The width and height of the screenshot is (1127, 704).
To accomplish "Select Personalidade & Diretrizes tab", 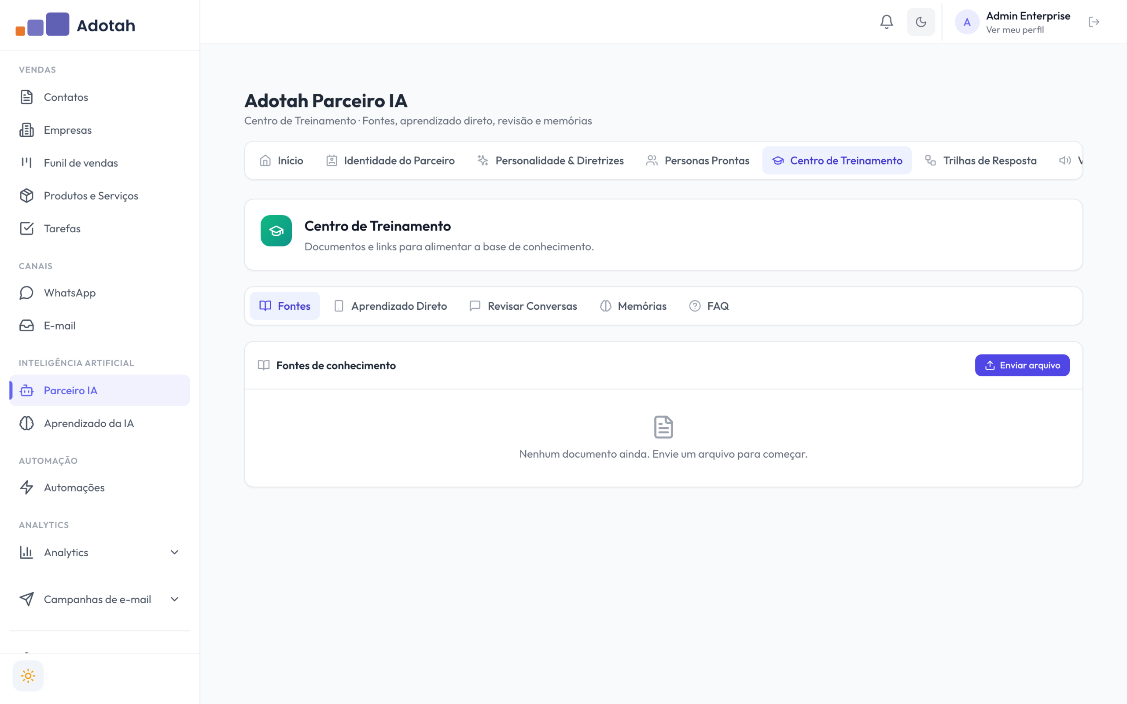I will pyautogui.click(x=550, y=161).
